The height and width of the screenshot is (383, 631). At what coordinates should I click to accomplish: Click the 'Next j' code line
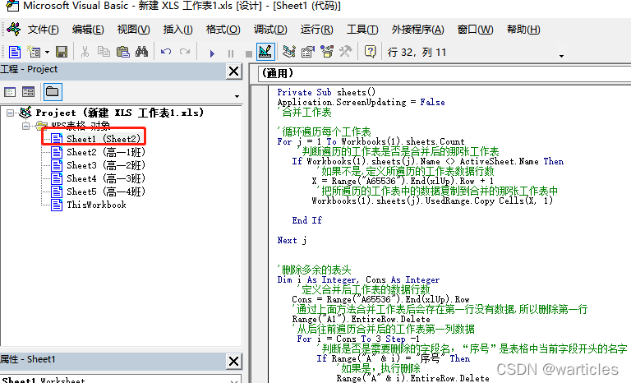point(292,241)
